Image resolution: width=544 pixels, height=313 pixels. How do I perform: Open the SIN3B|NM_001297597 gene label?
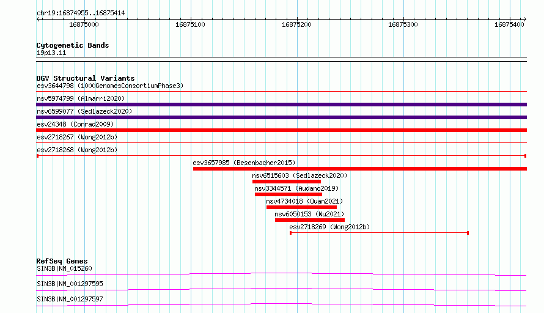coord(70,299)
